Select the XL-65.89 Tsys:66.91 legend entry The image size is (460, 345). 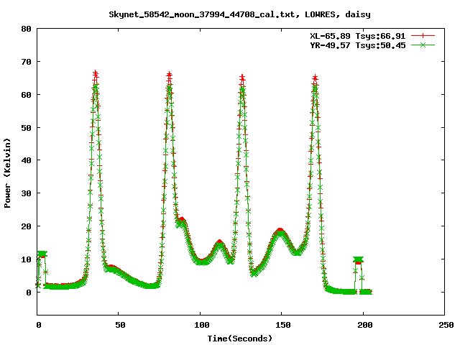(x=358, y=36)
